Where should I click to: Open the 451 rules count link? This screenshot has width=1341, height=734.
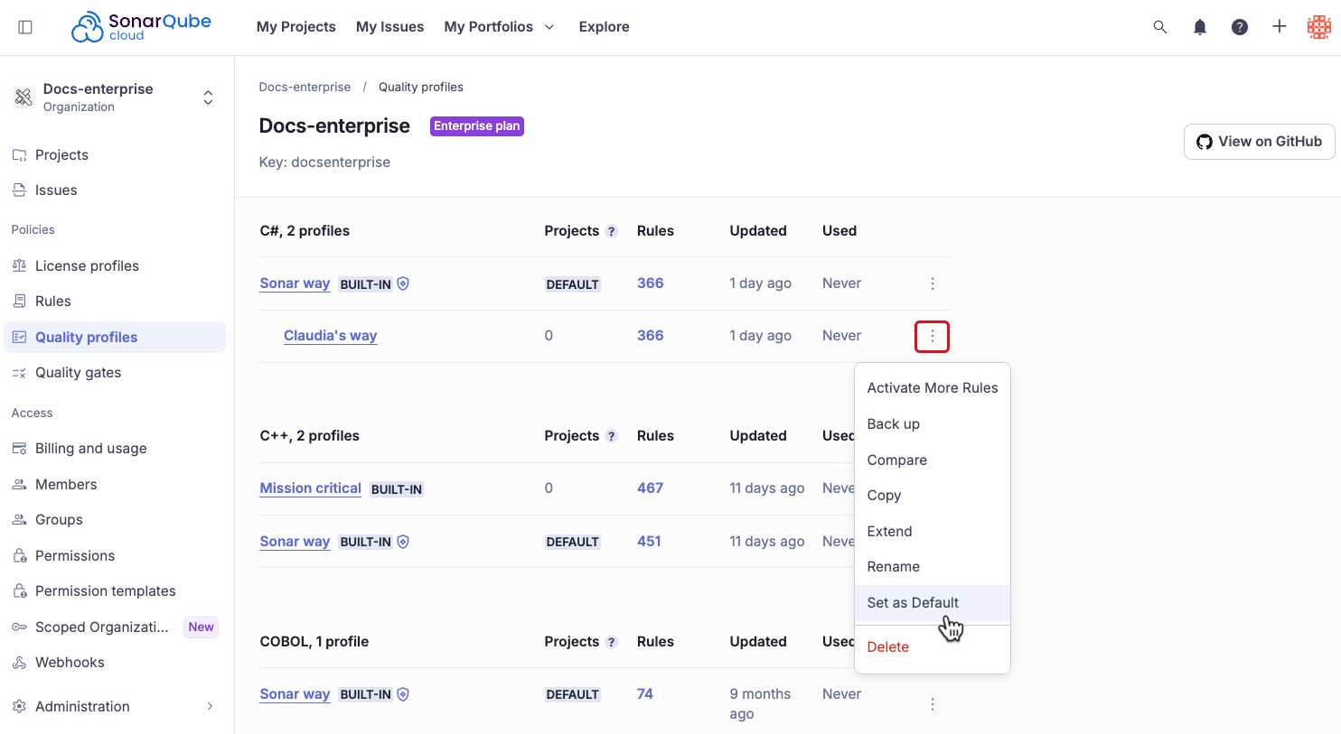[649, 542]
